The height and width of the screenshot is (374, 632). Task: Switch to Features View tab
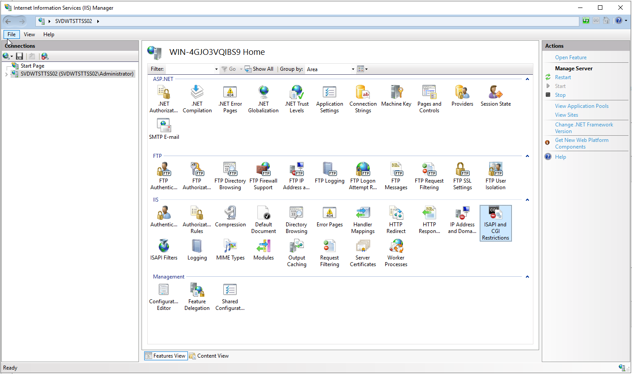(166, 356)
